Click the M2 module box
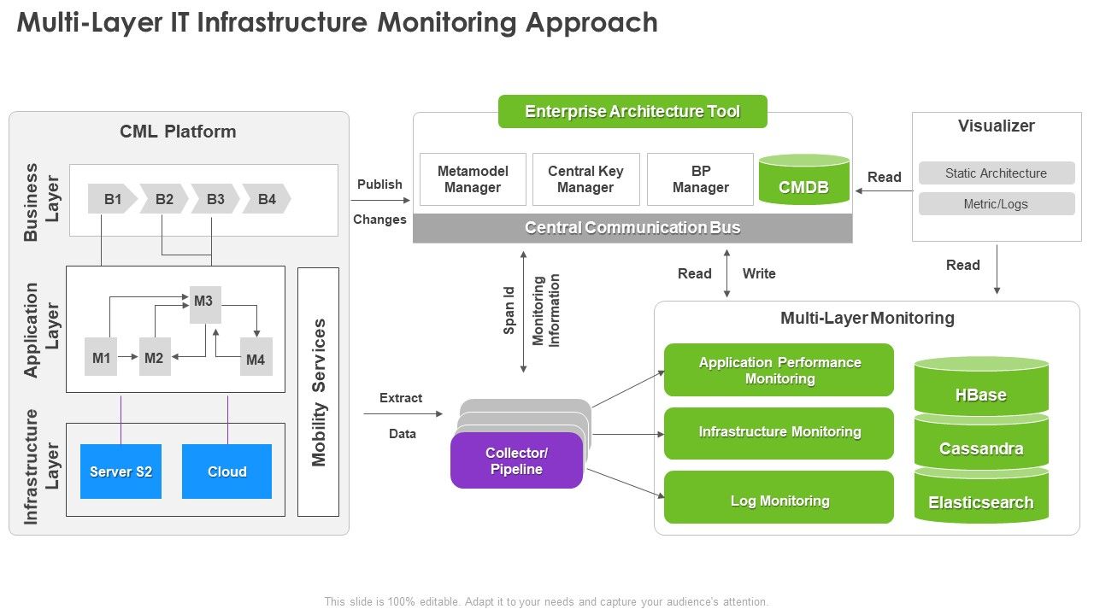The width and height of the screenshot is (1094, 615). (x=154, y=358)
